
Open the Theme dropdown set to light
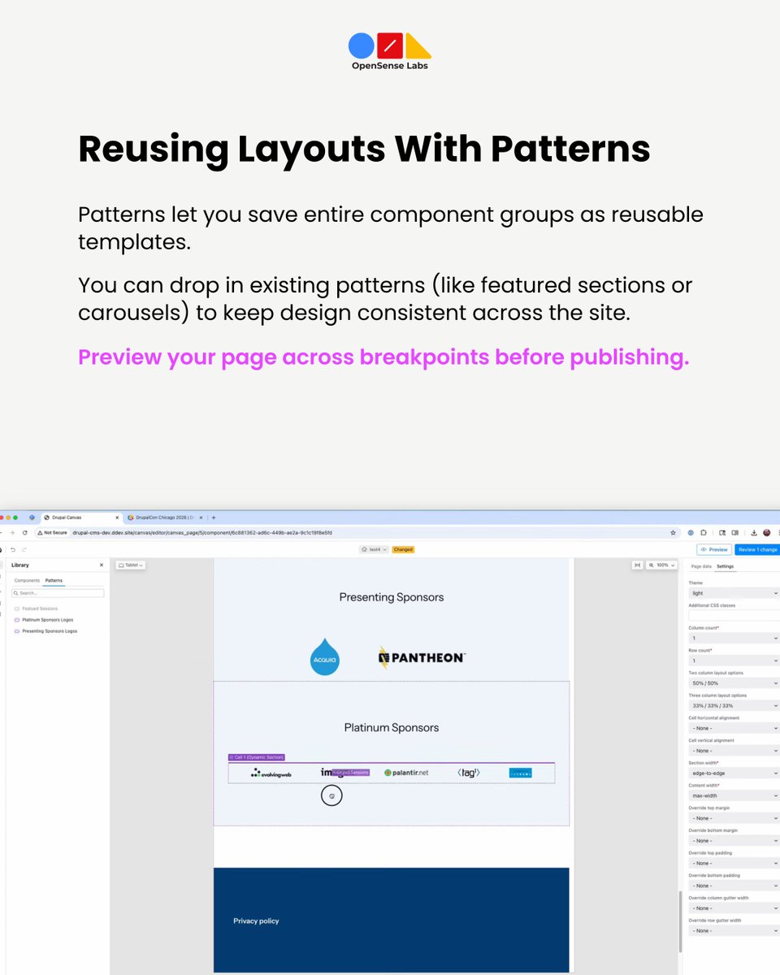point(734,593)
